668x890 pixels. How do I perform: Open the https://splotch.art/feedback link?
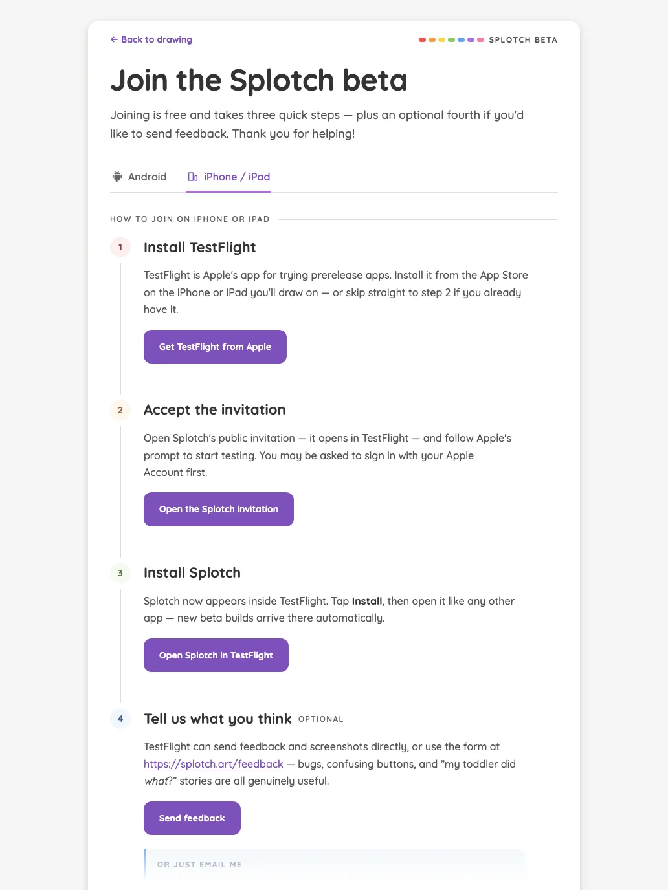[214, 764]
